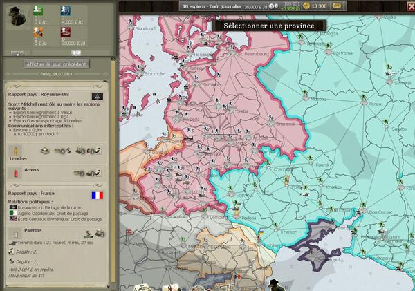
Task: Click the gold coin Goldmark icon
Action: (306, 6)
